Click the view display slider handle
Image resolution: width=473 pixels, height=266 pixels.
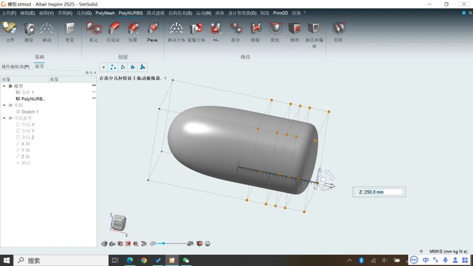pos(163,243)
